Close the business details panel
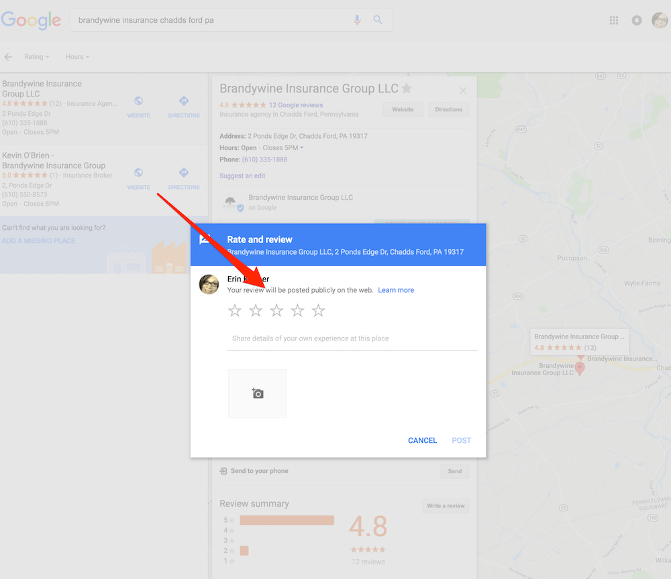The image size is (671, 579). 463,90
